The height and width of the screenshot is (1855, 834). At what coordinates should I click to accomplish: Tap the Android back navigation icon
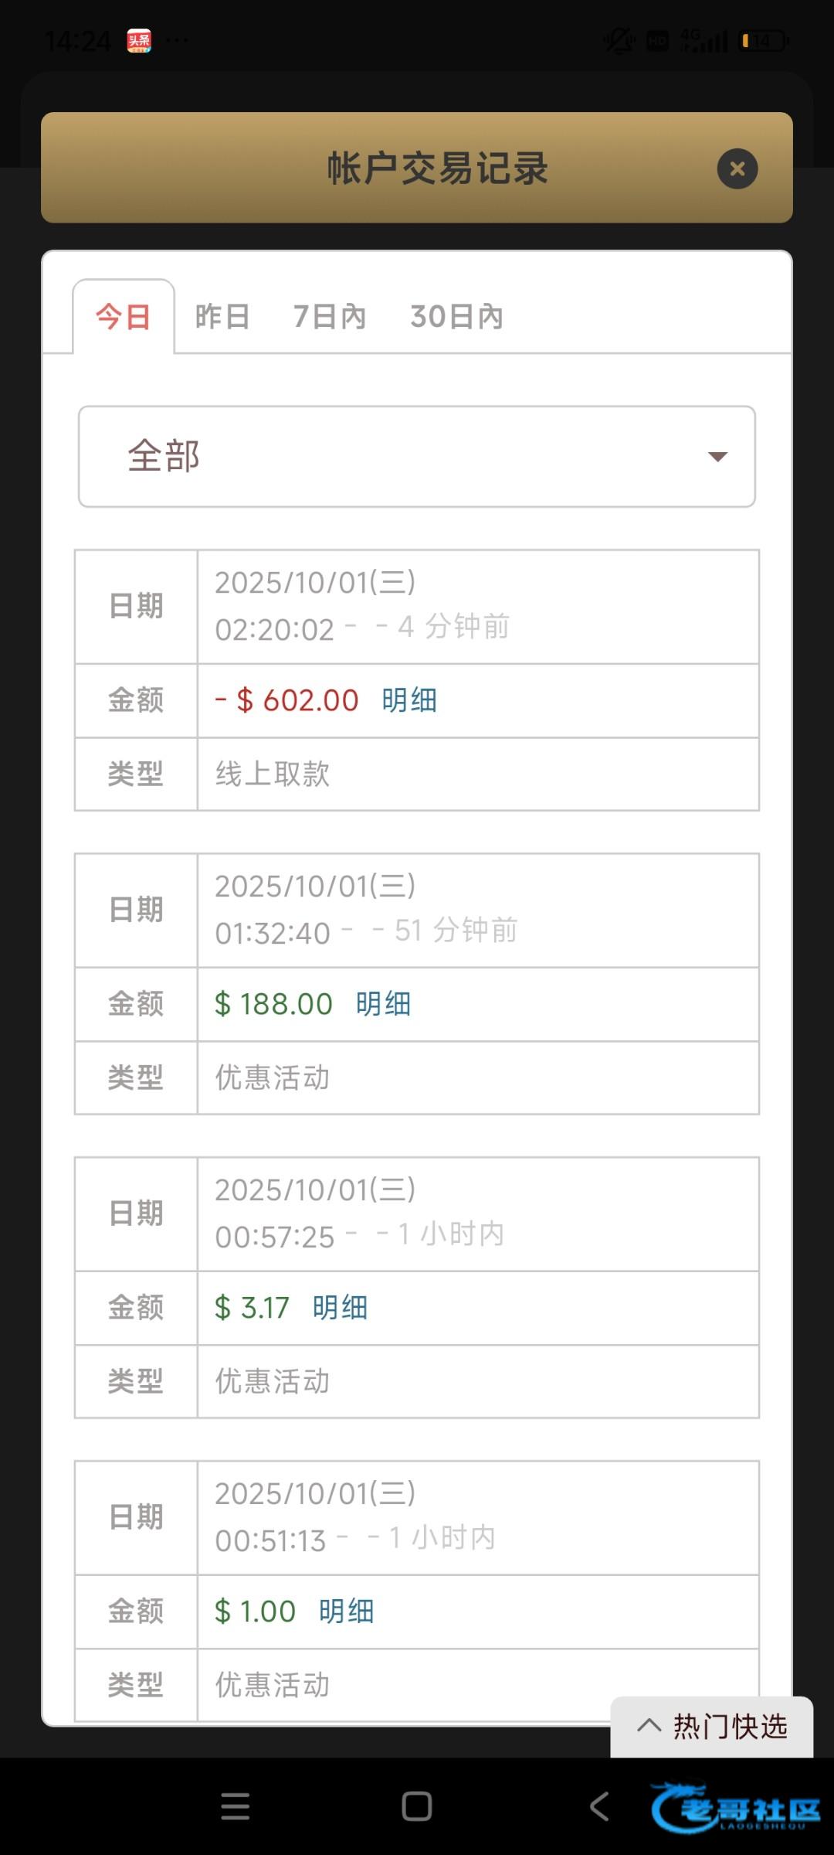(599, 1806)
